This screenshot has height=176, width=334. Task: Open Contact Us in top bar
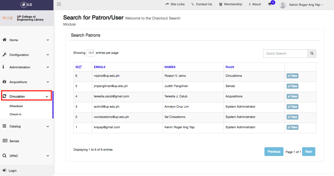point(202,4)
